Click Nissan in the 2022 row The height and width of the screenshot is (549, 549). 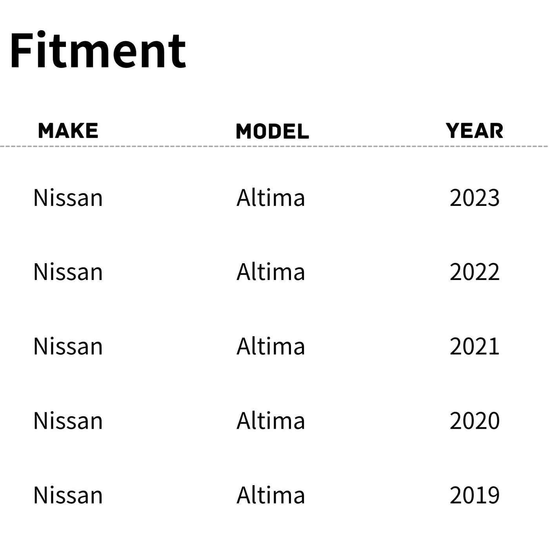click(68, 272)
